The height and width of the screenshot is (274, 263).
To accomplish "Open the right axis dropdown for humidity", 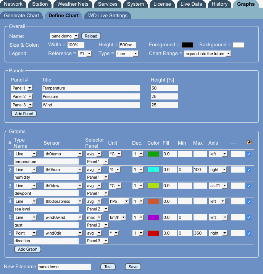I will tap(218, 170).
